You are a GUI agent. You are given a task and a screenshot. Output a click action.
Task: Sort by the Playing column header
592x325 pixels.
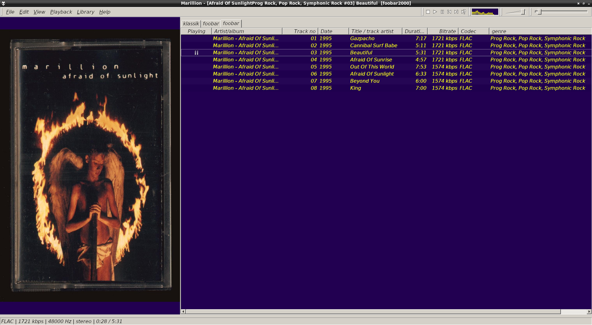tap(197, 31)
